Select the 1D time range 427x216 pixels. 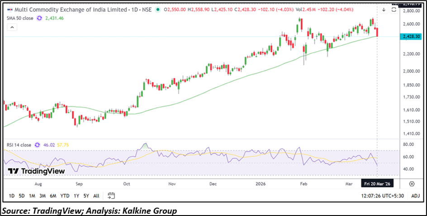click(12, 196)
